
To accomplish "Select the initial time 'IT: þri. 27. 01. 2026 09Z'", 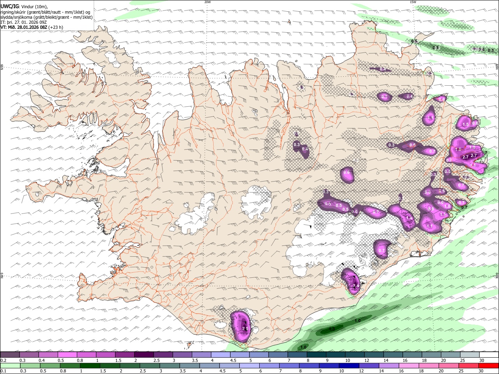I will click(24, 22).
